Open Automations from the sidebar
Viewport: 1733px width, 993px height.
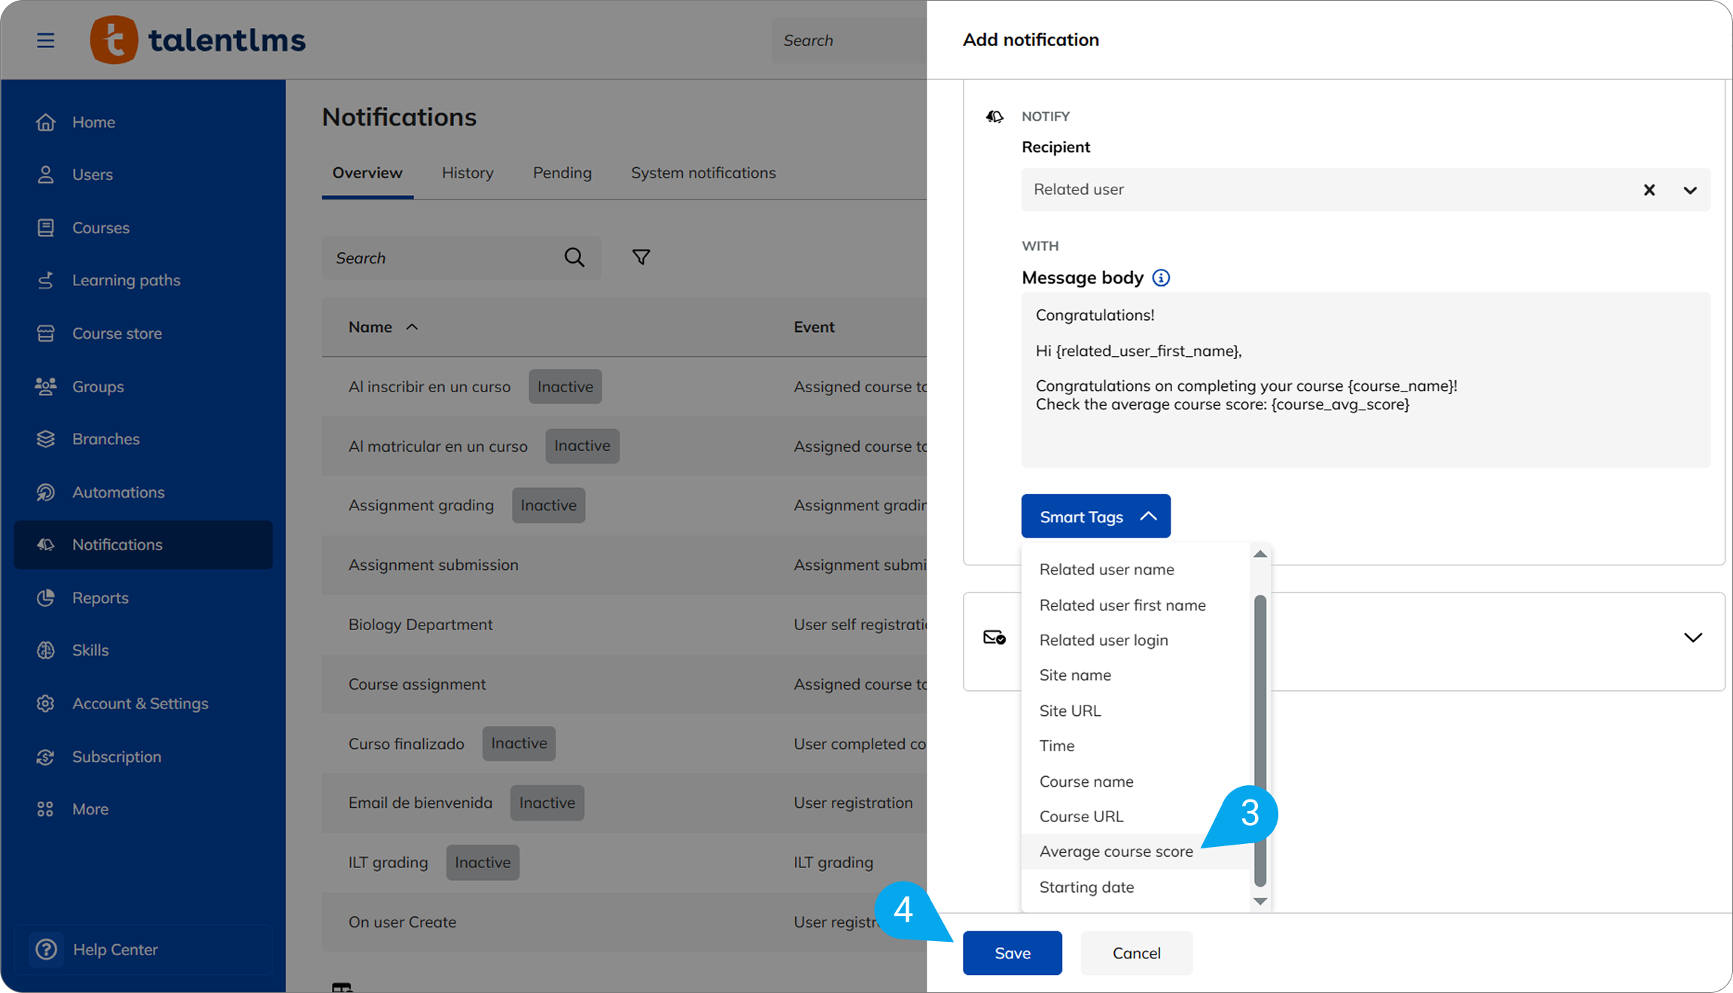(118, 492)
